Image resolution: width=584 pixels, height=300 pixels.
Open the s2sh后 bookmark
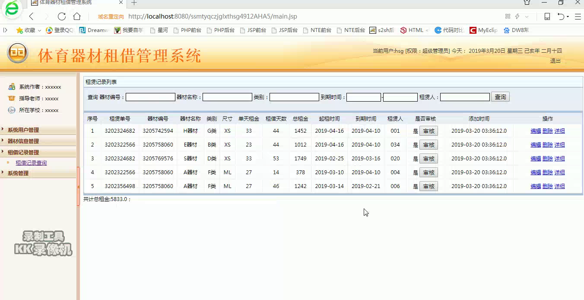pyautogui.click(x=382, y=30)
